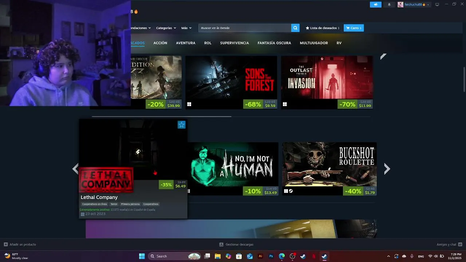
Task: Open Microsoft Edge from taskbar
Action: [282, 256]
